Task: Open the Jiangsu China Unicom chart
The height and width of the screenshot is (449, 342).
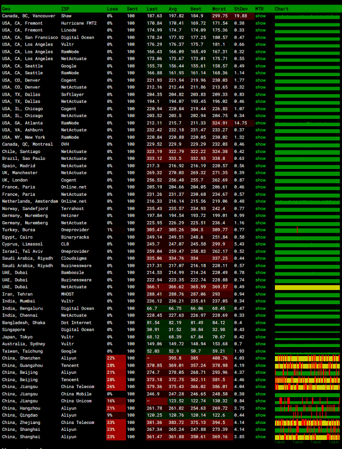Action: pos(307,401)
